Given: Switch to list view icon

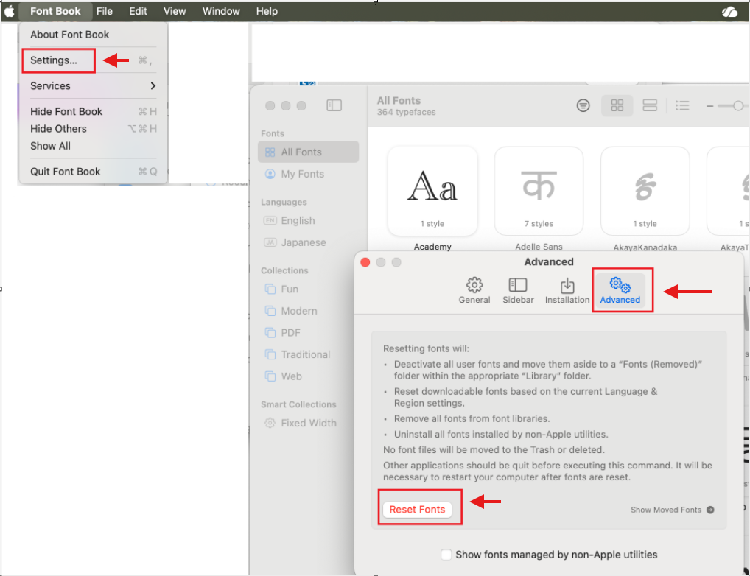Looking at the screenshot, I should 682,105.
